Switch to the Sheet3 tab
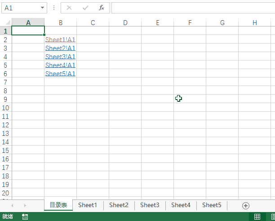The width and height of the screenshot is (275, 221). tap(150, 205)
